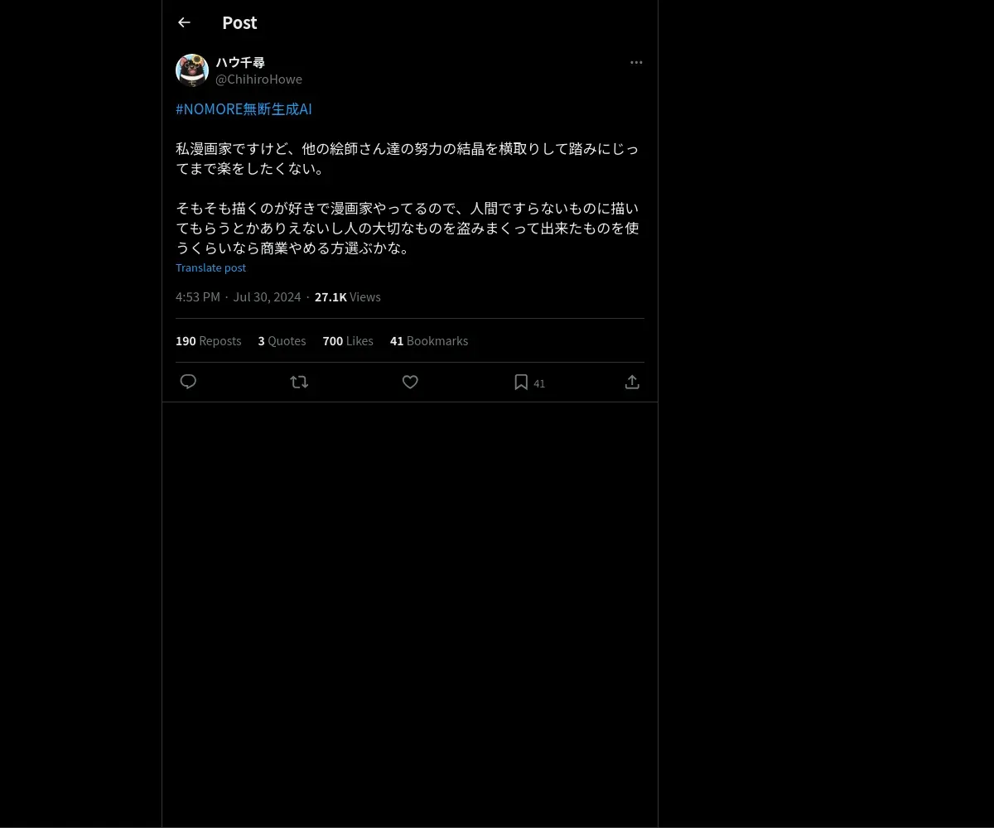The width and height of the screenshot is (994, 828).
Task: Show the 700 Likes list
Action: tap(348, 341)
